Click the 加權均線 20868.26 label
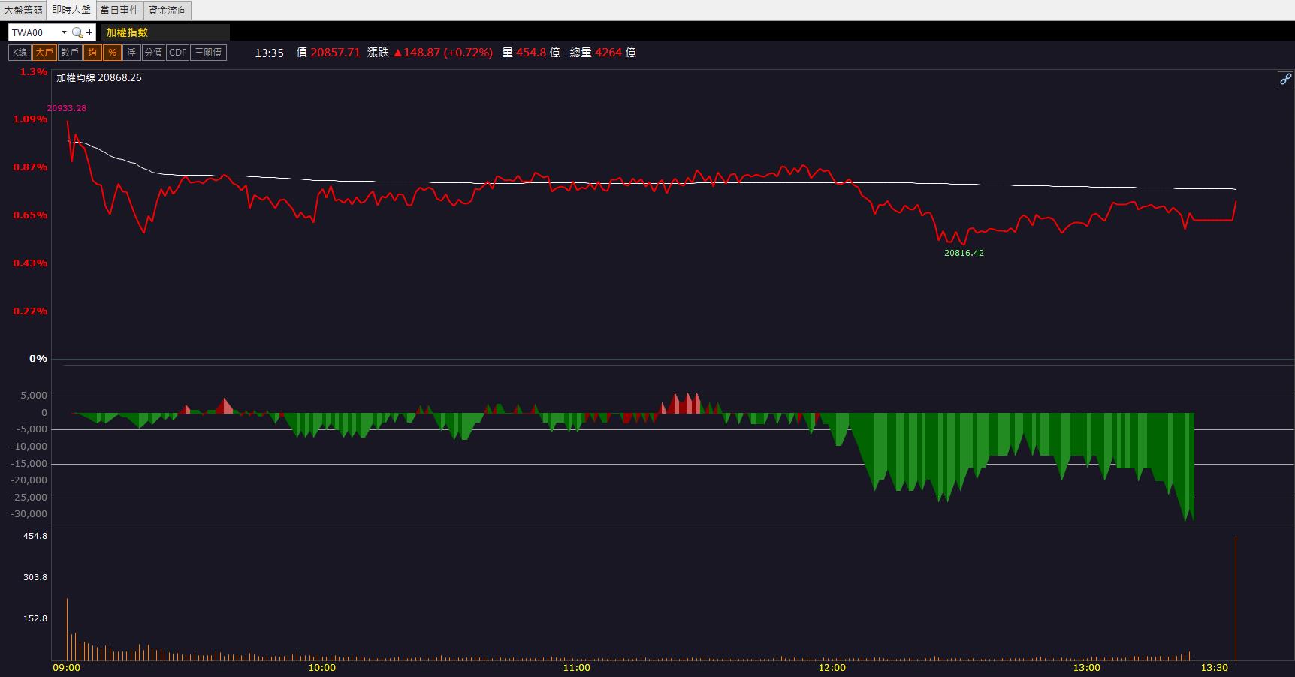 (99, 77)
